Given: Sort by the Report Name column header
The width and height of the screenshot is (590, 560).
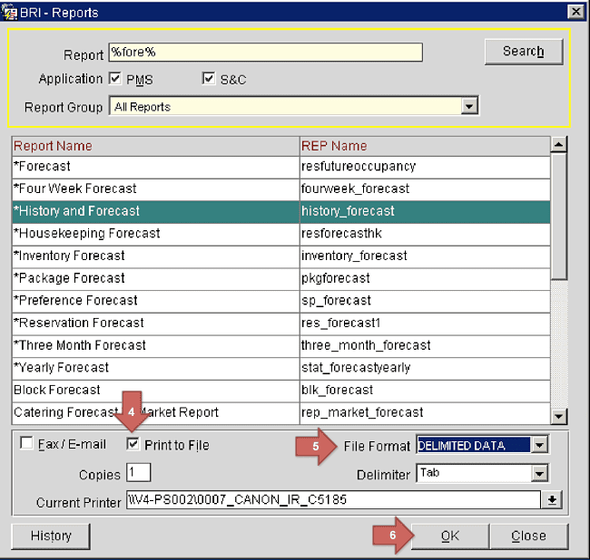Looking at the screenshot, I should [x=155, y=145].
